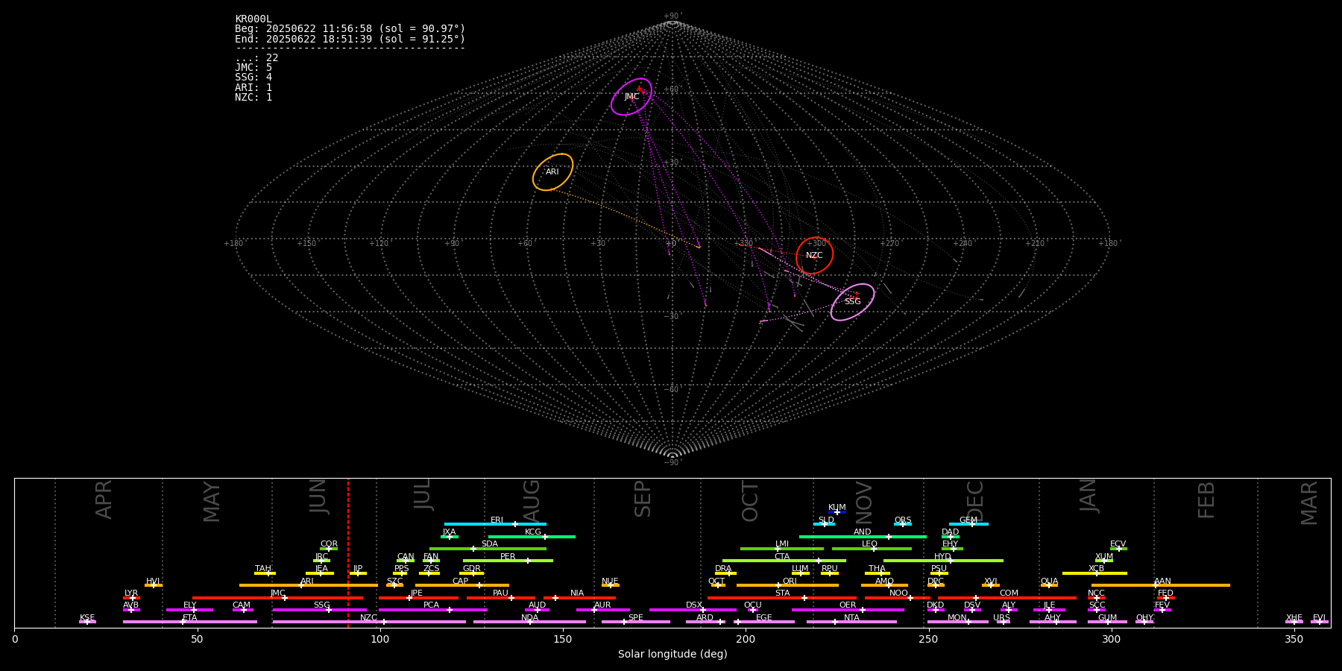
Task: Click the PER shower bar label
Action: [x=508, y=557]
